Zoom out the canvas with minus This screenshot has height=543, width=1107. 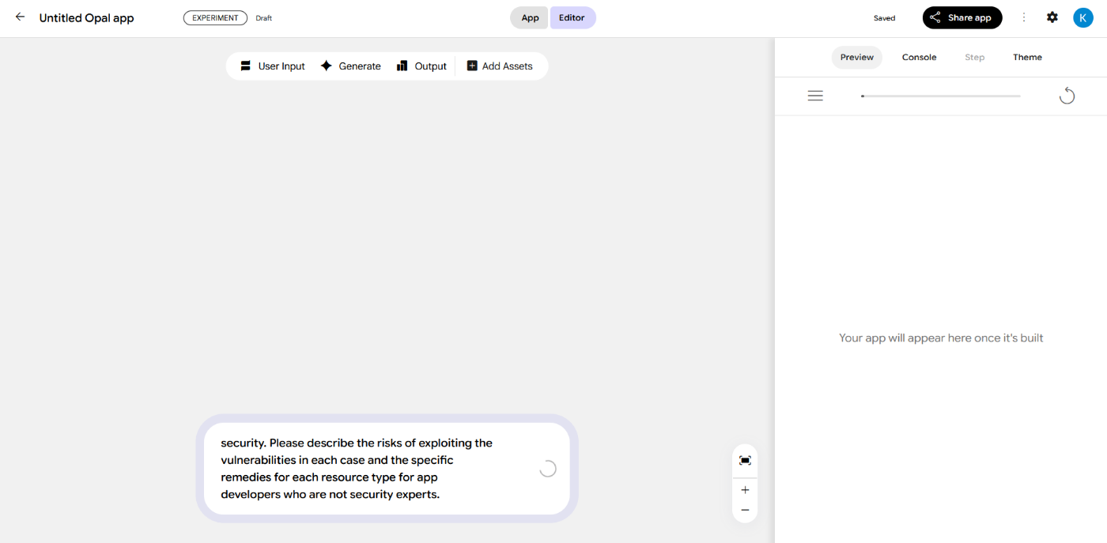click(745, 510)
